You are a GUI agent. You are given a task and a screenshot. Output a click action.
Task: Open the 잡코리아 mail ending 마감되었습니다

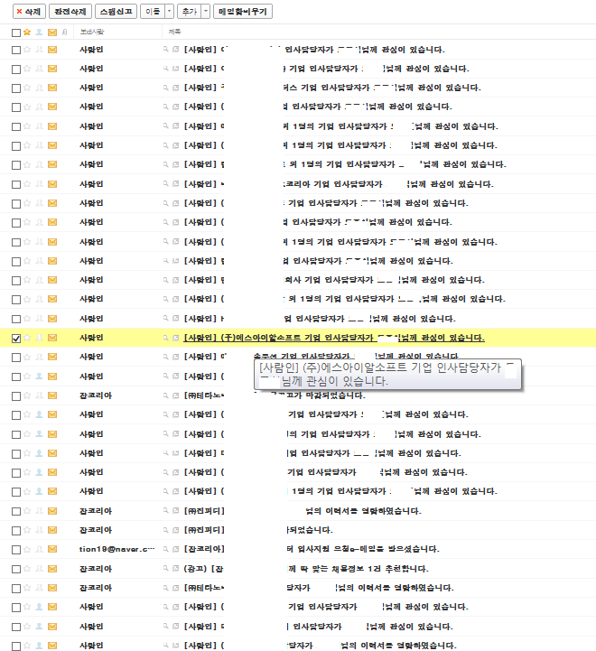click(275, 395)
